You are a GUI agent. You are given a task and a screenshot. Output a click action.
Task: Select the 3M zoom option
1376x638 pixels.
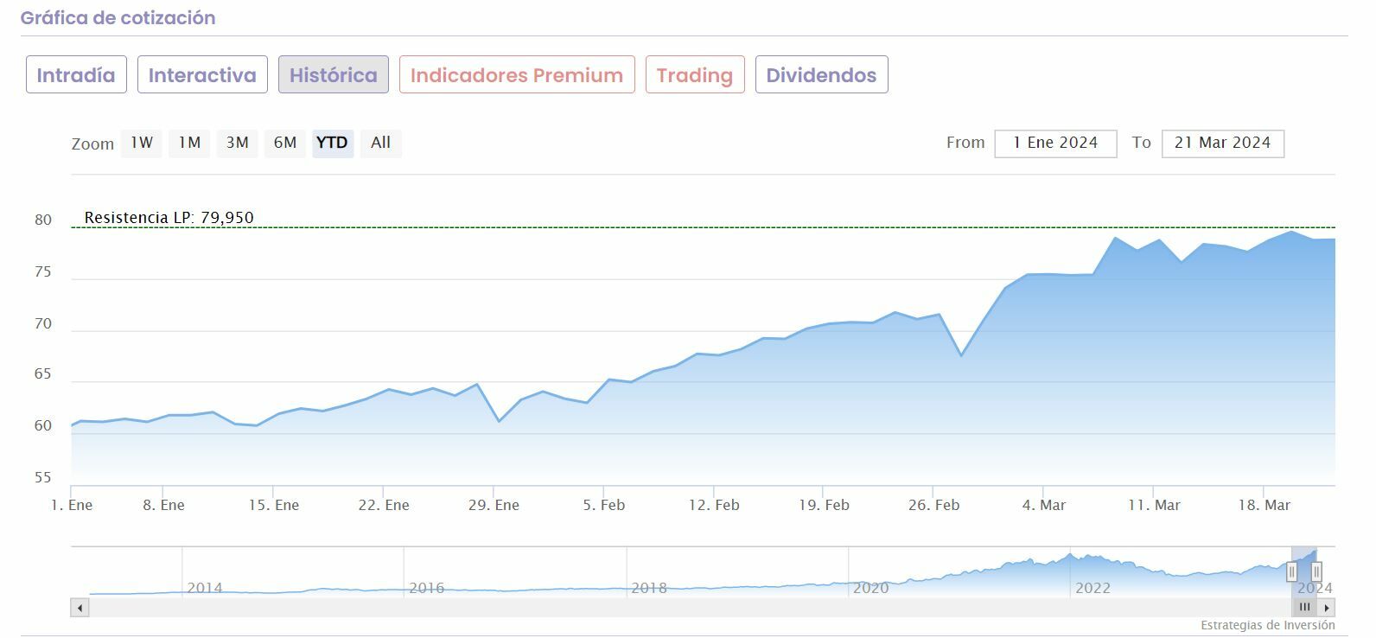click(x=237, y=143)
